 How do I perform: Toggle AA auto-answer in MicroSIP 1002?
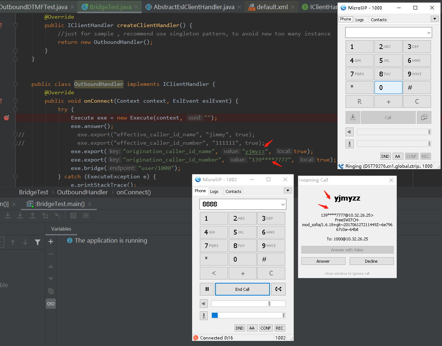click(252, 328)
